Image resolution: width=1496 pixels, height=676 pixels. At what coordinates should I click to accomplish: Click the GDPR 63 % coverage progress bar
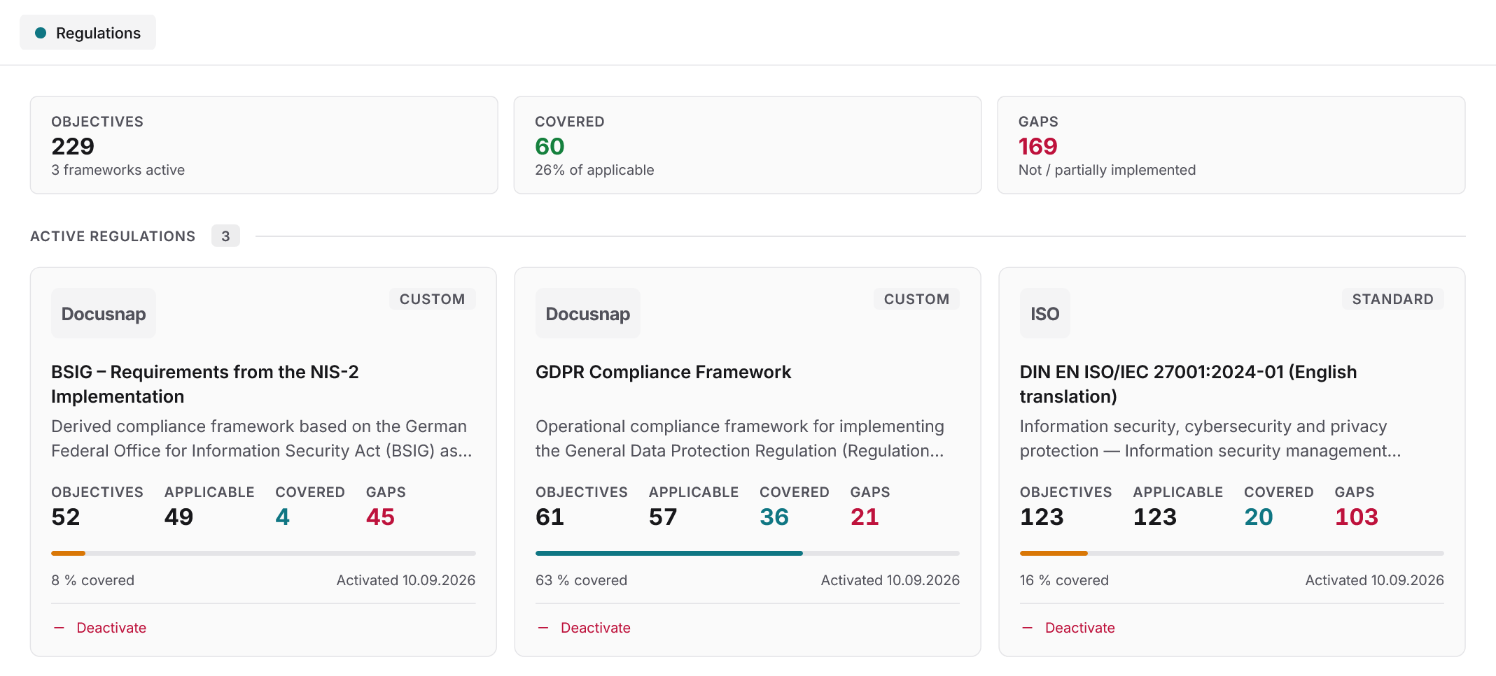click(x=748, y=553)
